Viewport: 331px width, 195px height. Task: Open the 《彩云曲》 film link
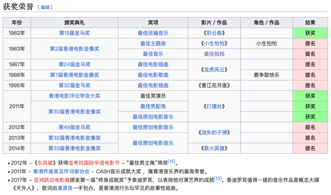pyautogui.click(x=214, y=33)
